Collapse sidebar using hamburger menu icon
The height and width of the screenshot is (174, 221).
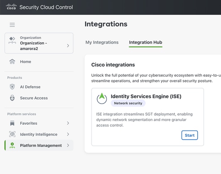pos(12,25)
